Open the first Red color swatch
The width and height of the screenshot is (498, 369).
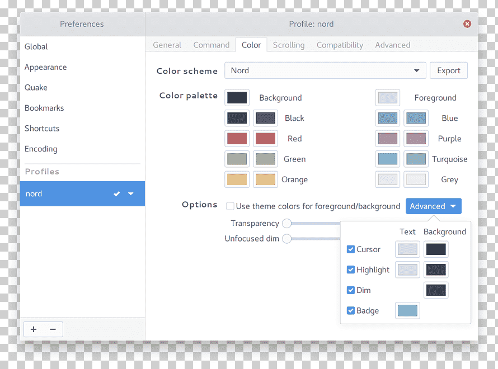tap(237, 139)
